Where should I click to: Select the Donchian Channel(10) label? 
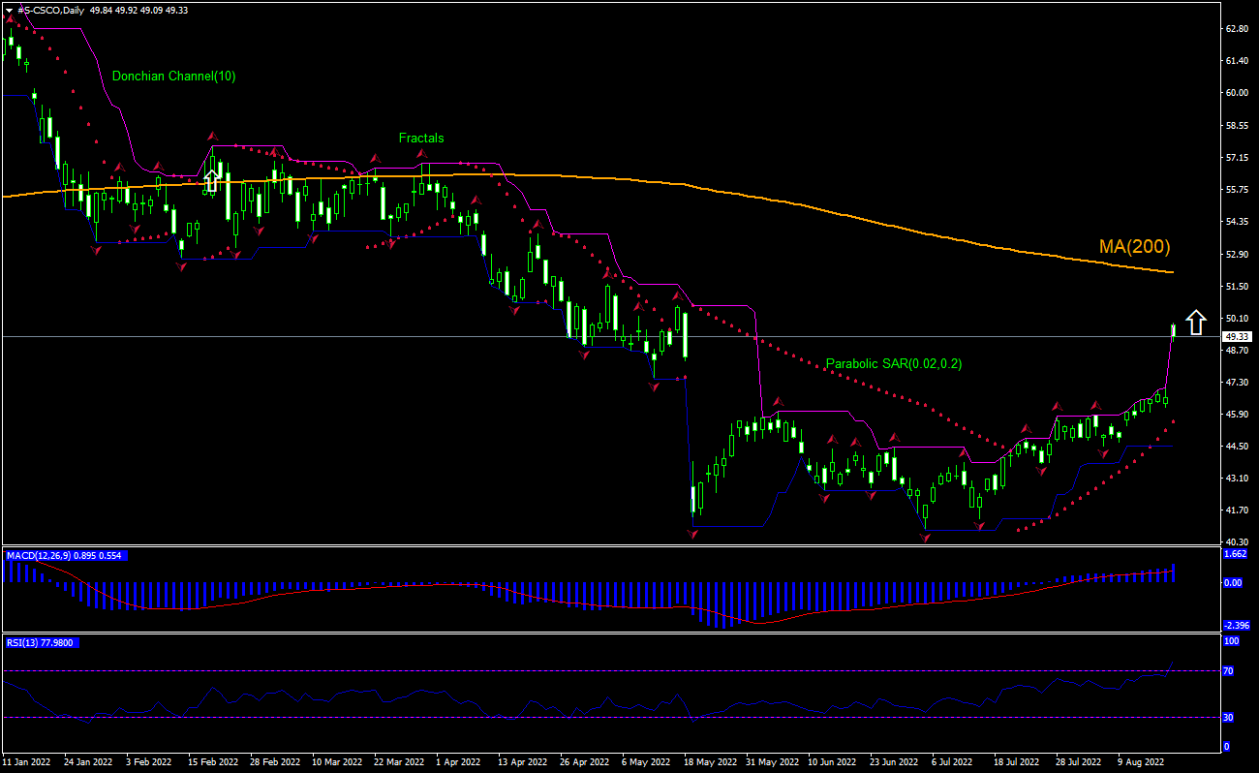click(x=173, y=76)
